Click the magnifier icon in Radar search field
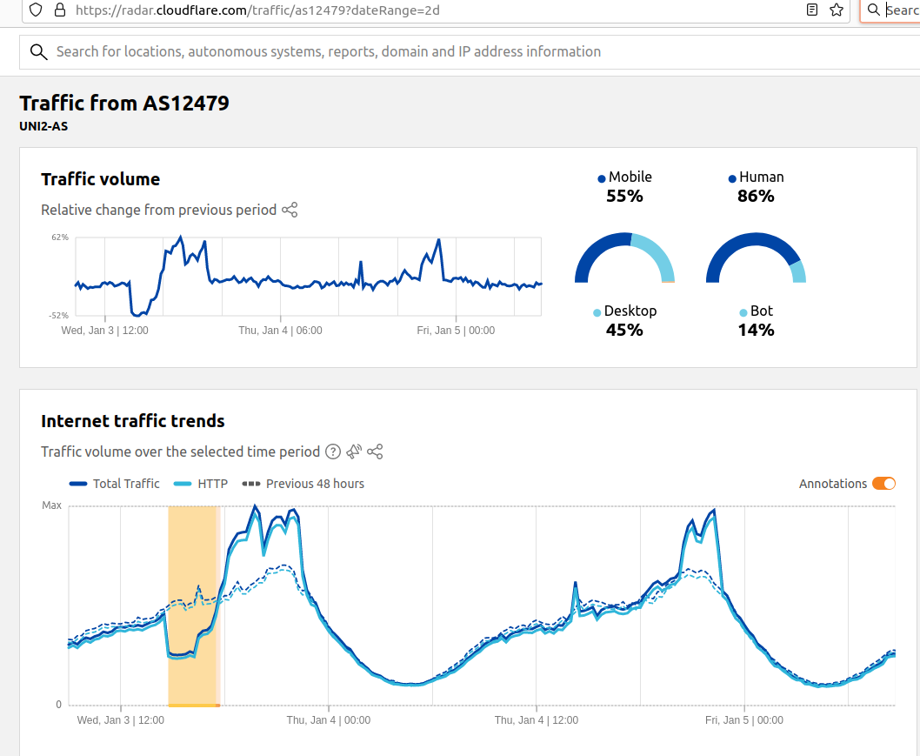Screen dimensions: 920x756 pyautogui.click(x=39, y=51)
